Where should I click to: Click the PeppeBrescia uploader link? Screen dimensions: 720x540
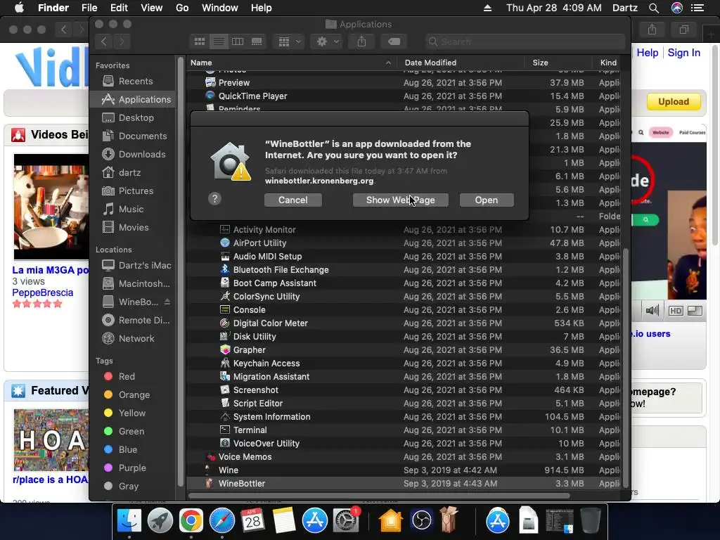pos(43,292)
